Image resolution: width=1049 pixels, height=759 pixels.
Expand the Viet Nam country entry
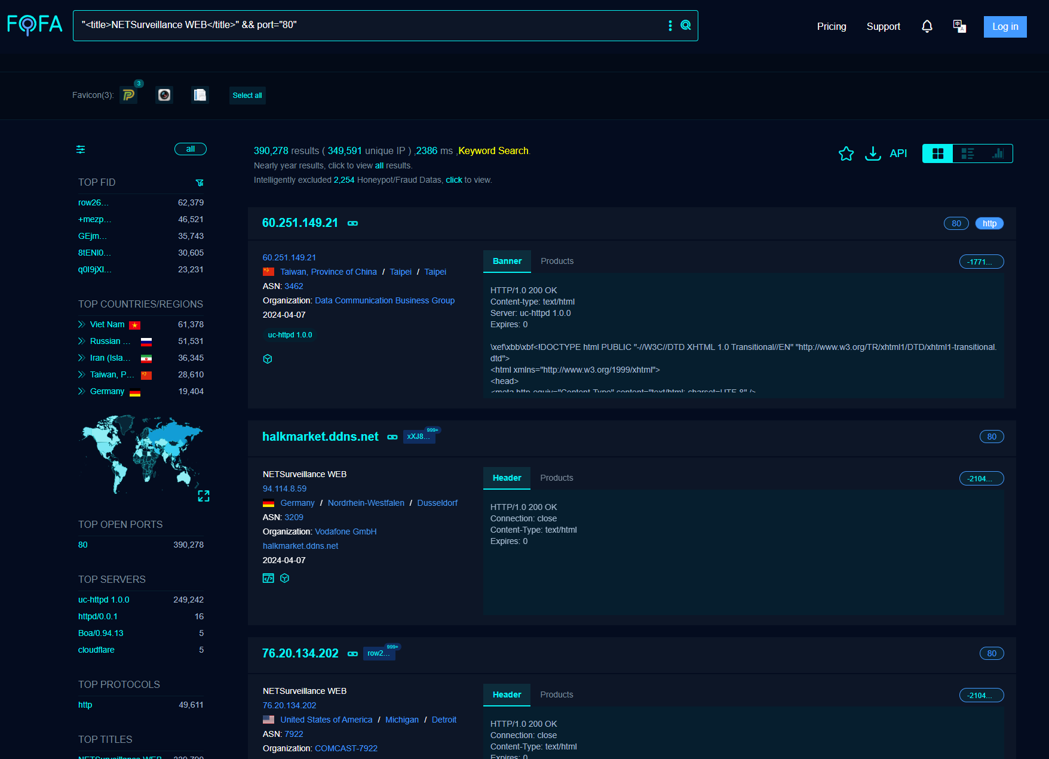[82, 324]
